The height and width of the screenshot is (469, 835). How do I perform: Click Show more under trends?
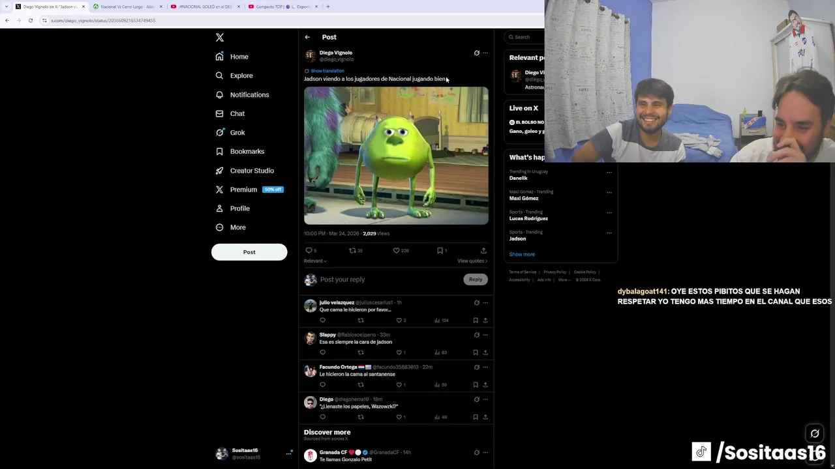(x=522, y=255)
